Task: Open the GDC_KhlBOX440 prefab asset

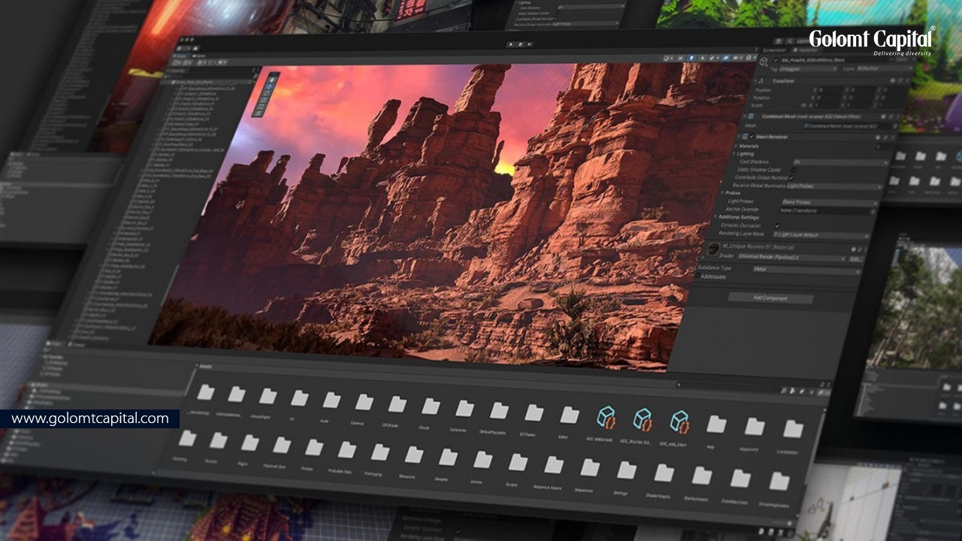Action: [605, 419]
